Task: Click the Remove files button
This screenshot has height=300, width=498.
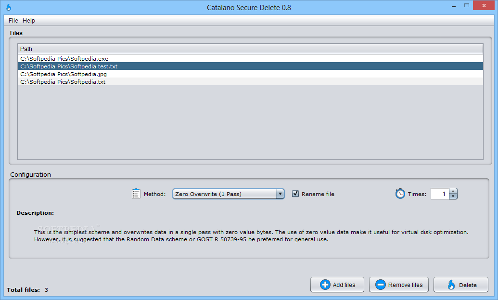Action: pos(398,285)
